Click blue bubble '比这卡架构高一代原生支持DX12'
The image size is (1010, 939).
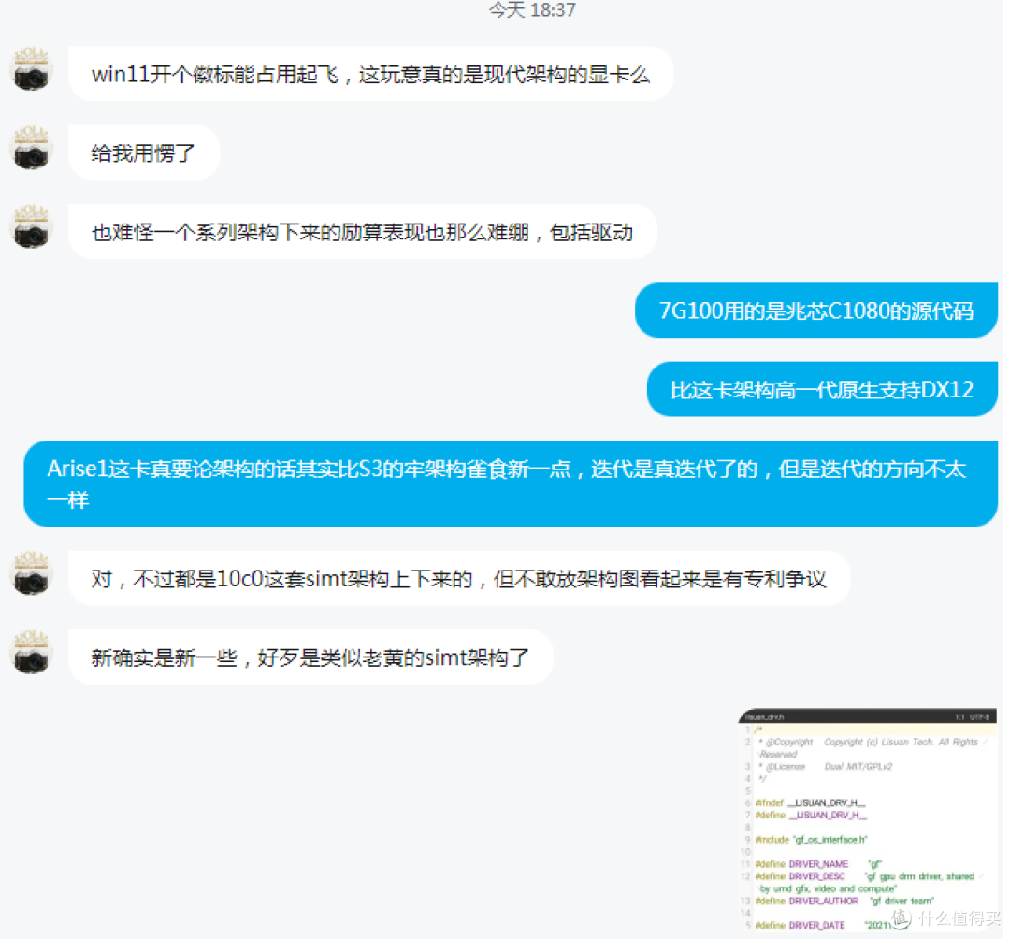point(823,390)
